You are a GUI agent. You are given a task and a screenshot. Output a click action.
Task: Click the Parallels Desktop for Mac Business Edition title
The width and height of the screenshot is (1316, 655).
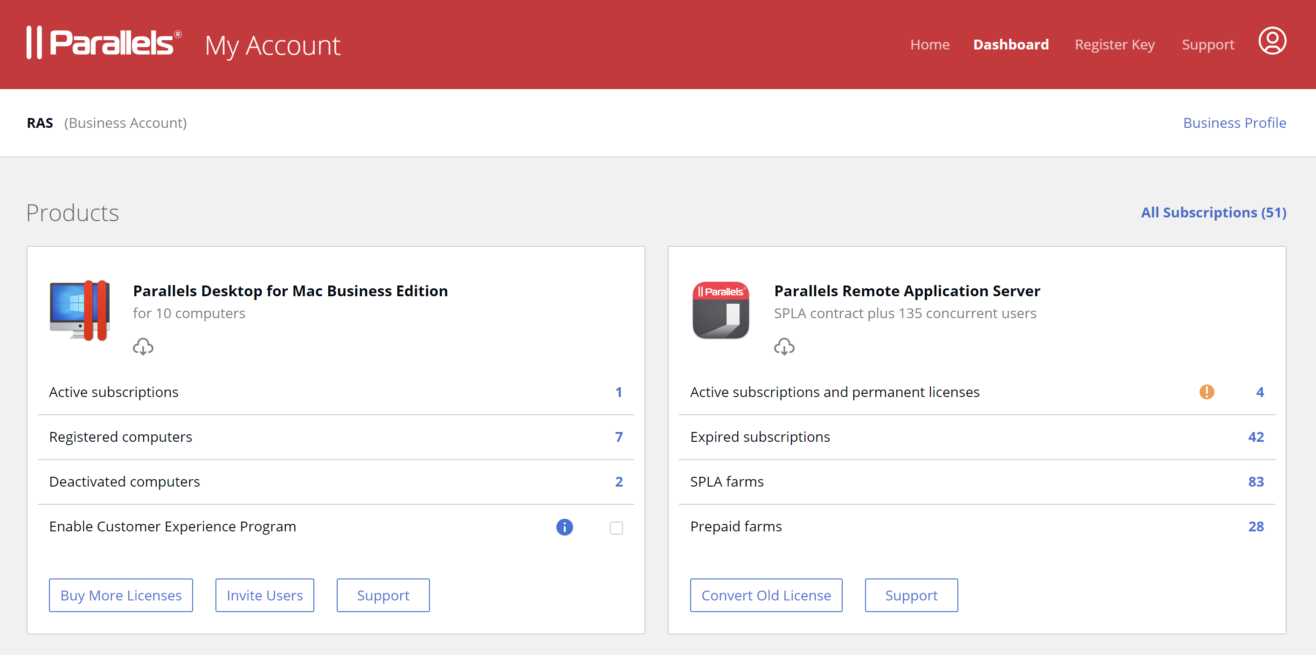click(x=290, y=291)
